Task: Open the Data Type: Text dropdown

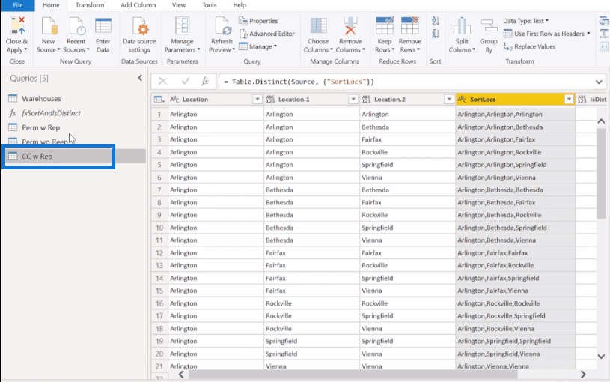Action: pos(528,21)
